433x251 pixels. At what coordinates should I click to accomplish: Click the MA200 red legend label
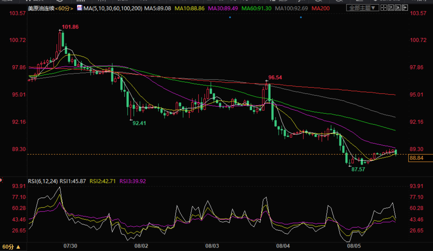point(320,9)
